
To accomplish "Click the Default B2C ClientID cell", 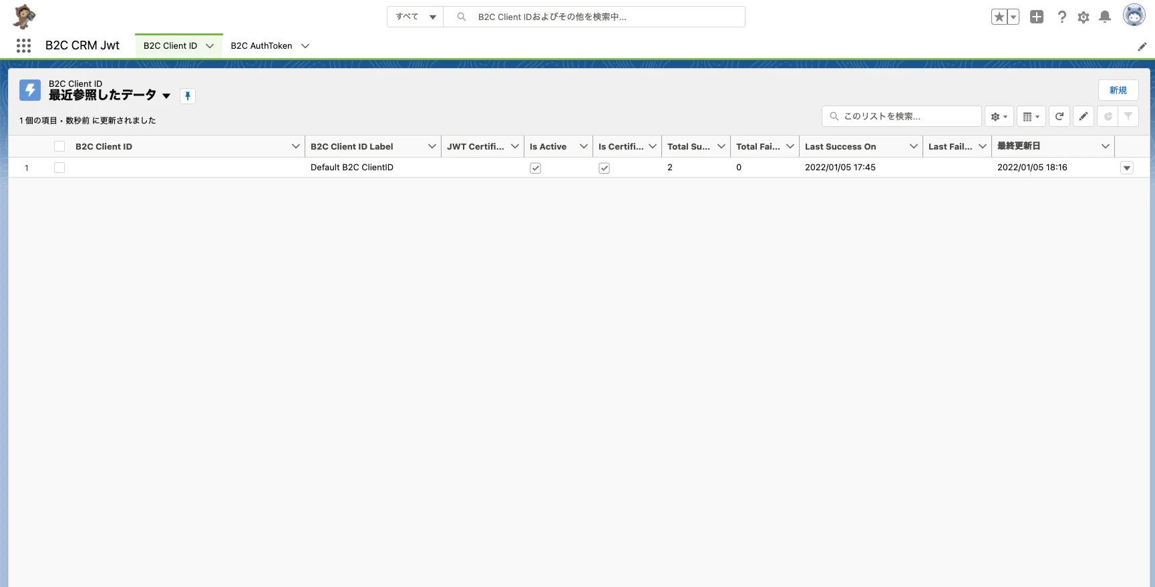I will [352, 168].
